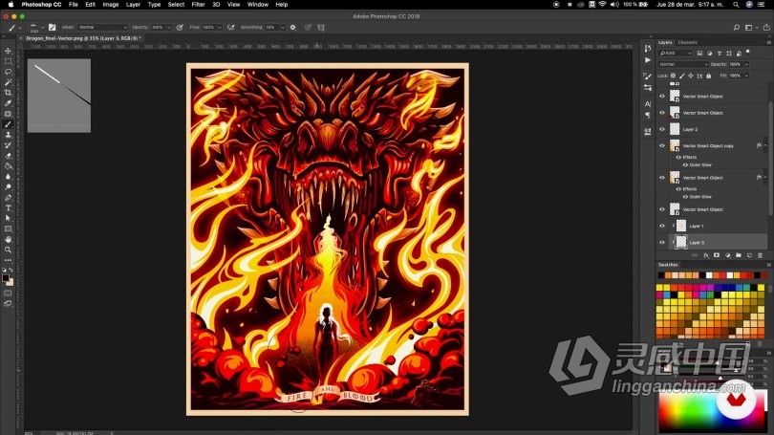This screenshot has height=435, width=774.
Task: Open the layer Opacity dropdown arrow
Action: (x=746, y=65)
